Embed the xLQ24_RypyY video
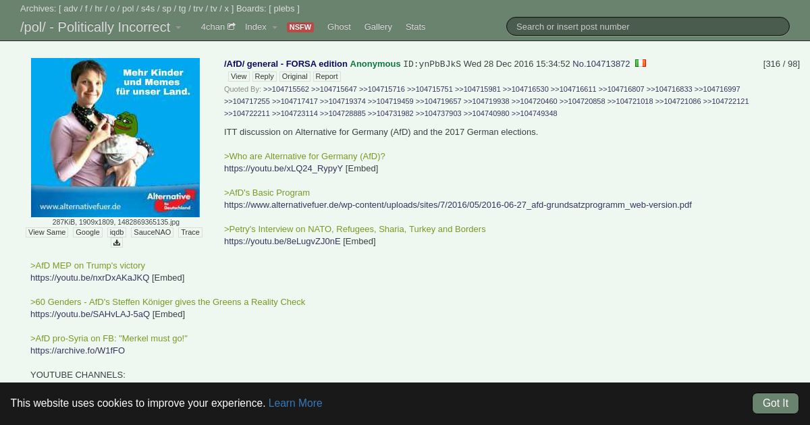The width and height of the screenshot is (810, 425). pyautogui.click(x=362, y=169)
